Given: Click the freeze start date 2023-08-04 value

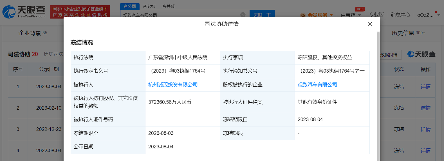Looking at the screenshot, I should tap(310, 119).
